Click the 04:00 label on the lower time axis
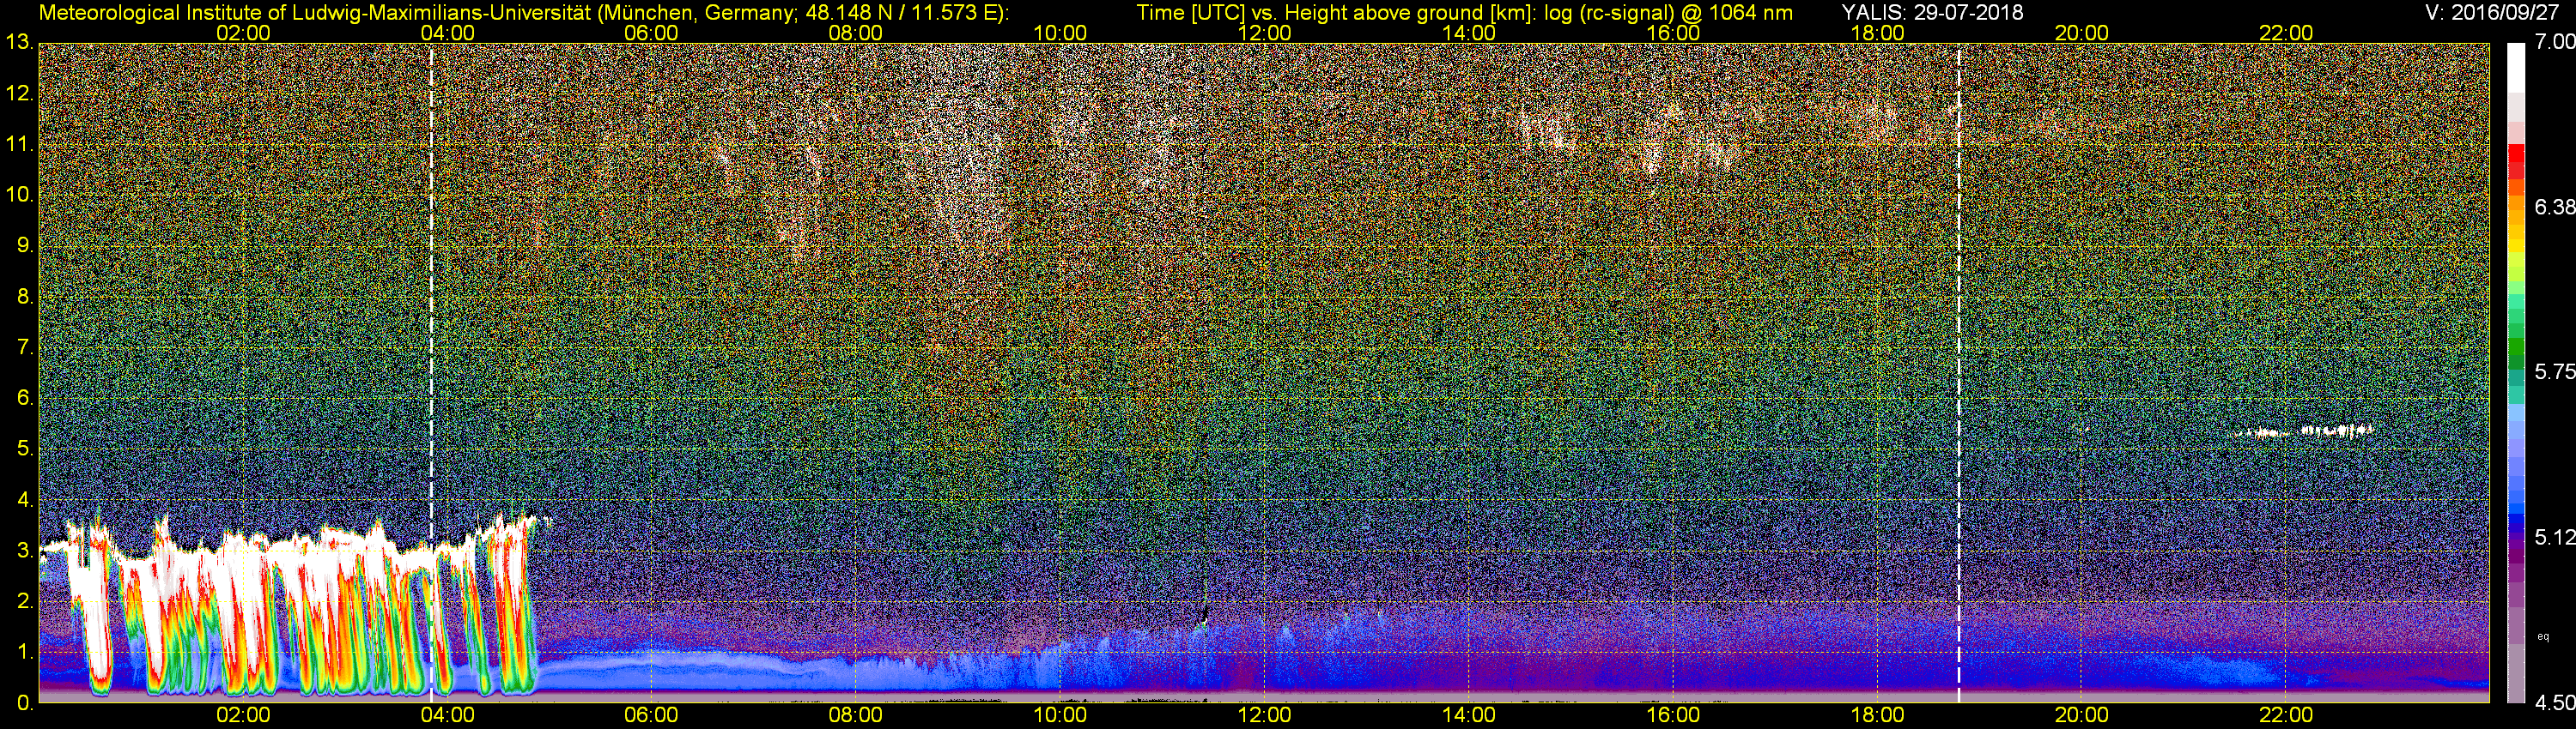 pos(447,715)
